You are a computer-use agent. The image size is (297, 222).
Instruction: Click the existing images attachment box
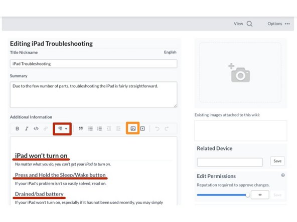coord(241,130)
